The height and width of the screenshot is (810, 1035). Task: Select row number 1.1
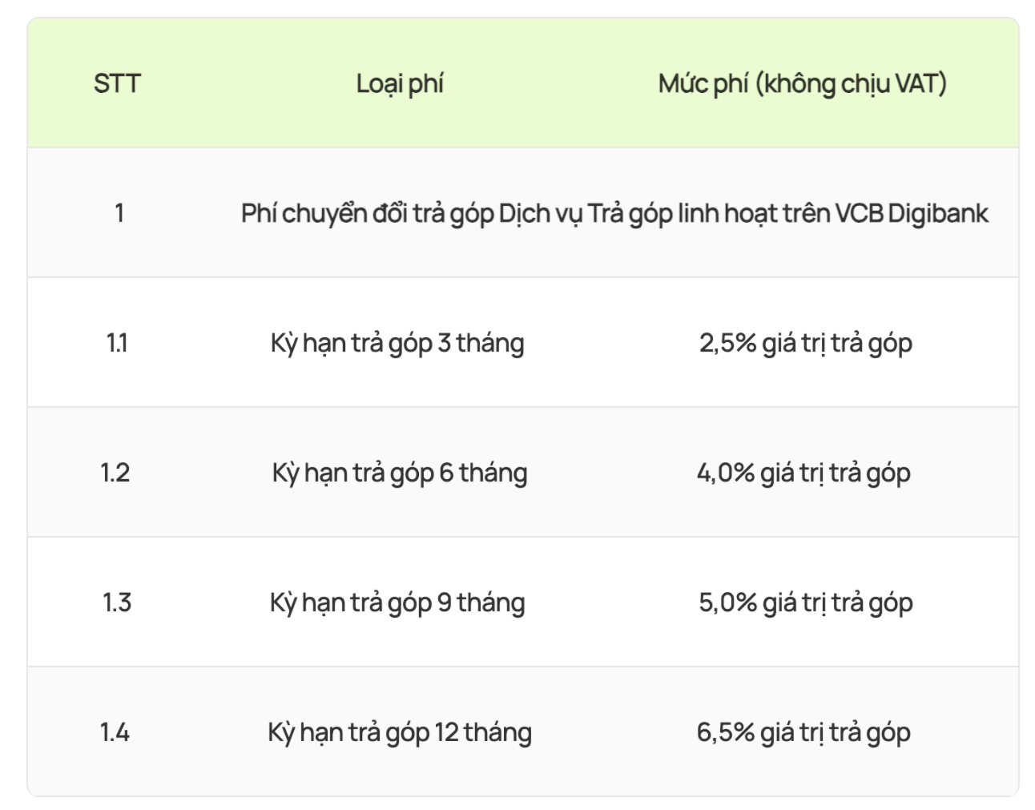pyautogui.click(x=117, y=343)
